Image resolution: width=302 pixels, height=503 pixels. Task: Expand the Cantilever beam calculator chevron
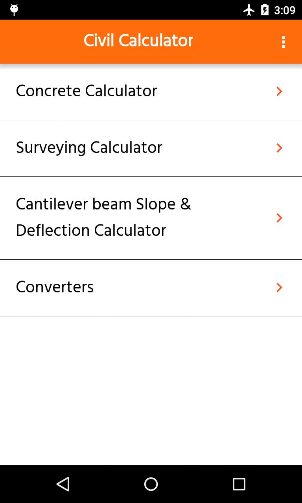[279, 218]
